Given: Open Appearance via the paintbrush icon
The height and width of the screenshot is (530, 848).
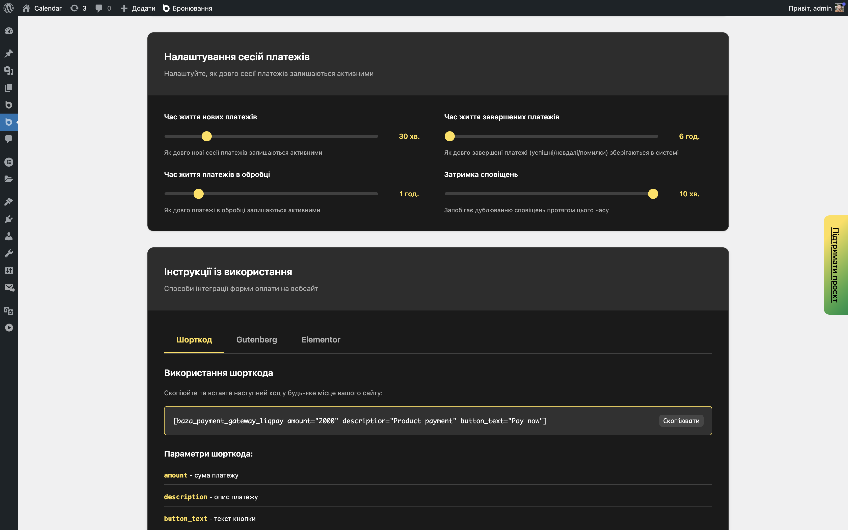Looking at the screenshot, I should [x=9, y=202].
